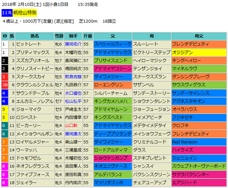228x188 pixels.
Task: Click sire cell キングカメハメハ
Action: (x=113, y=101)
